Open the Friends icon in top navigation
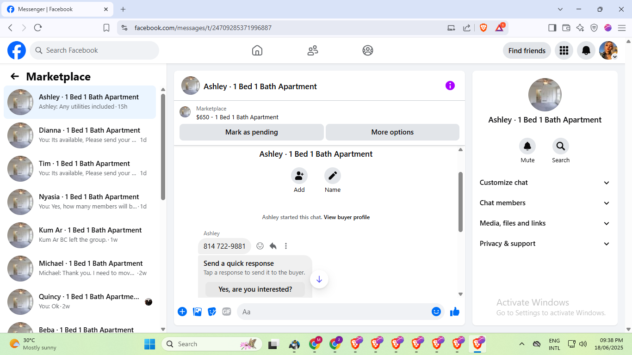This screenshot has height=355, width=632. (313, 50)
